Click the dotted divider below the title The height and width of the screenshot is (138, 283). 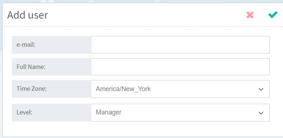tap(143, 27)
